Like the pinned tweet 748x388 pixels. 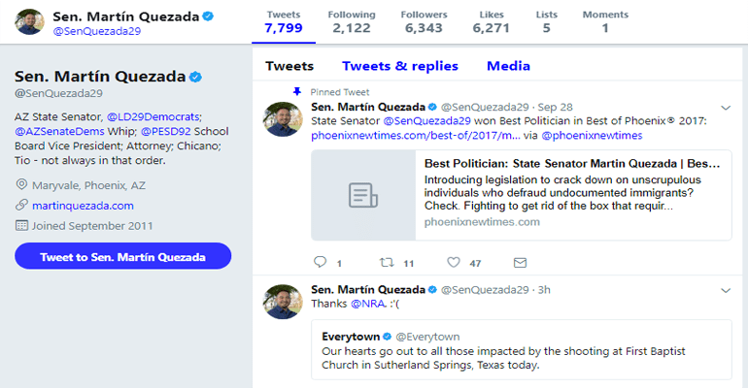[454, 263]
